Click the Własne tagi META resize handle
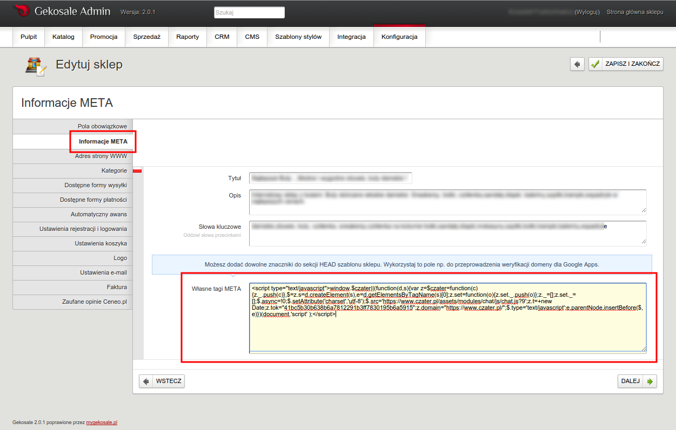Screen dimensions: 676x430 643,349
